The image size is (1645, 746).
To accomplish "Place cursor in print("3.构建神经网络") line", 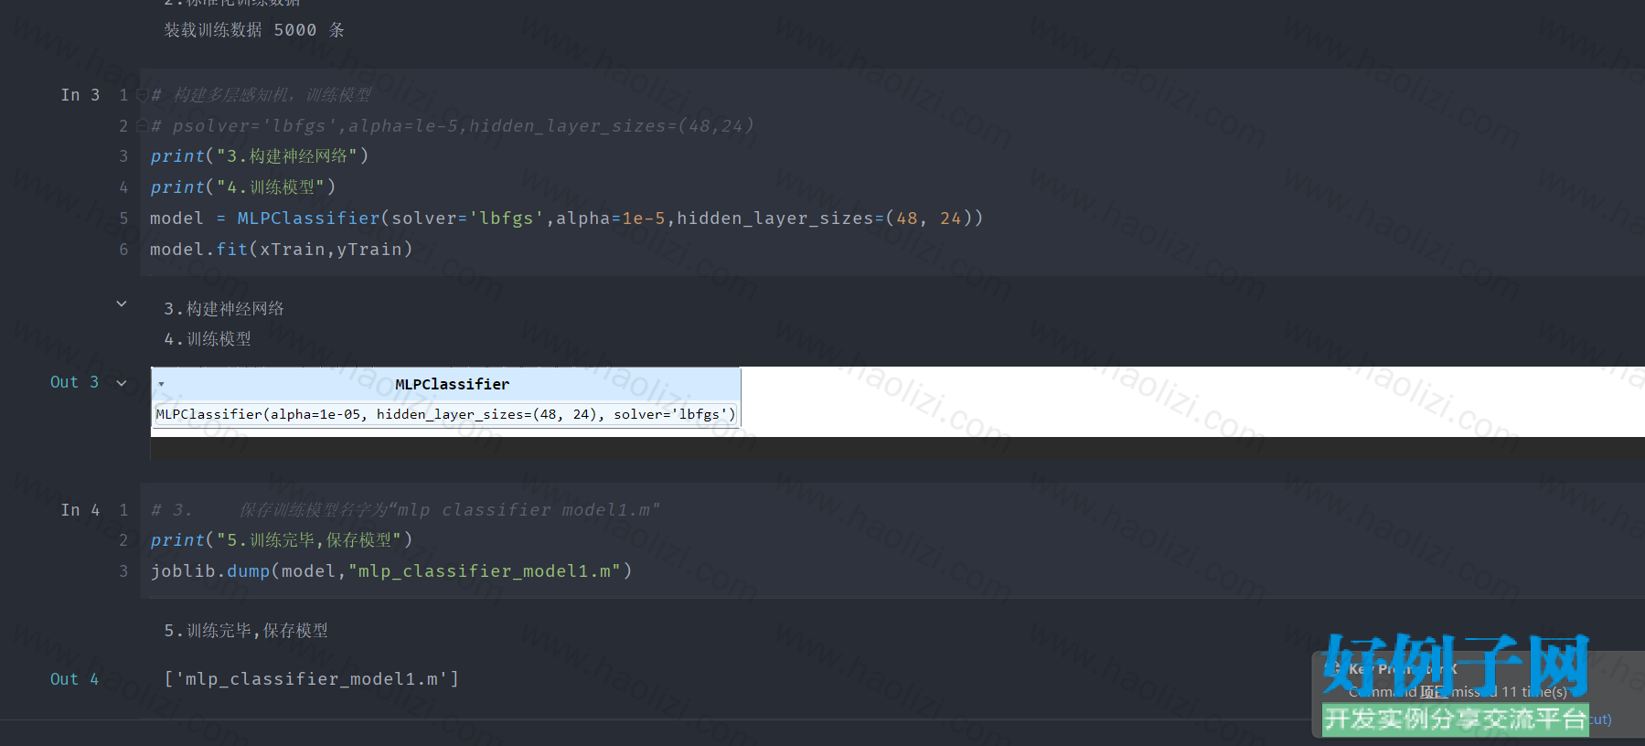I will click(260, 156).
